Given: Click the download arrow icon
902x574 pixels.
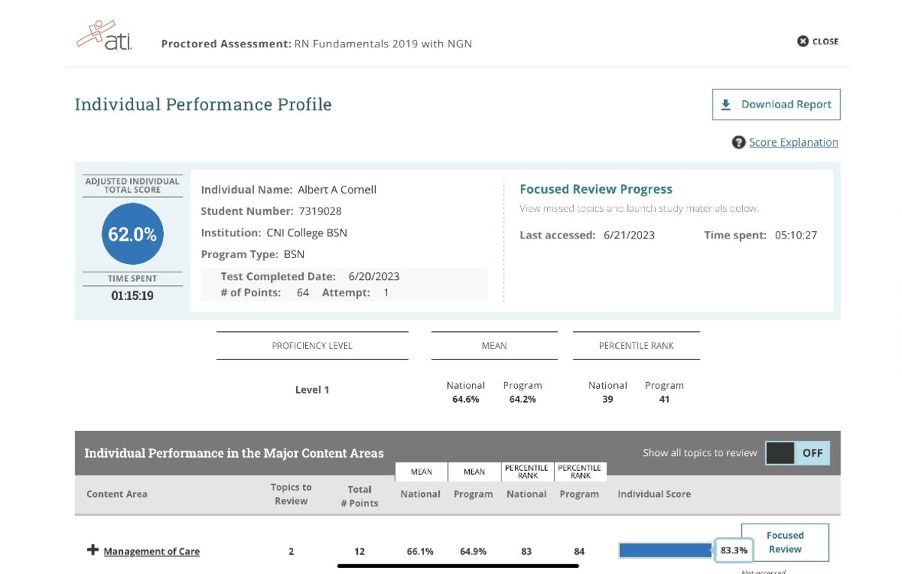Looking at the screenshot, I should tap(725, 105).
